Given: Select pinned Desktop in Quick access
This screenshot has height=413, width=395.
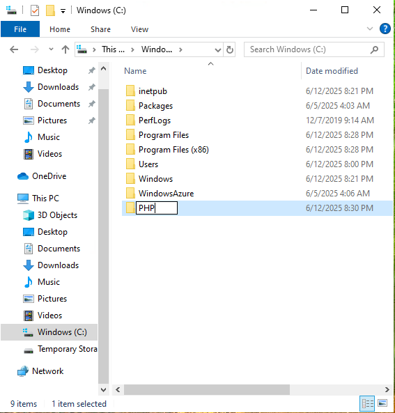Looking at the screenshot, I should click(x=52, y=70).
